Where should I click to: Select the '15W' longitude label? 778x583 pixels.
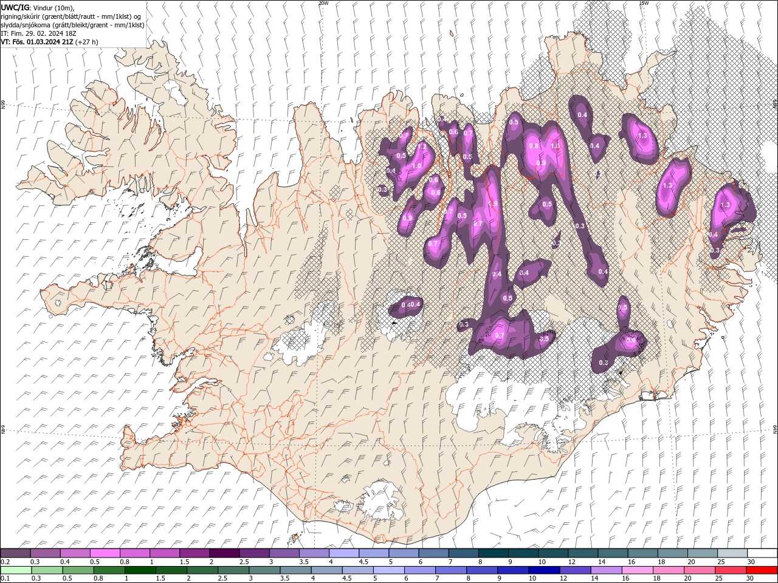[643, 3]
